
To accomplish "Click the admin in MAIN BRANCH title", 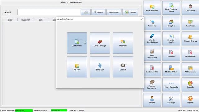I will coord(71,2).
